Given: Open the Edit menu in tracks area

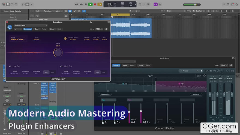Looking at the screenshot, I should pos(39,11).
